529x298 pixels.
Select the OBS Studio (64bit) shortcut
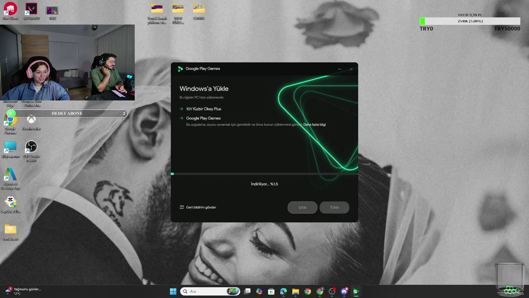point(31,151)
